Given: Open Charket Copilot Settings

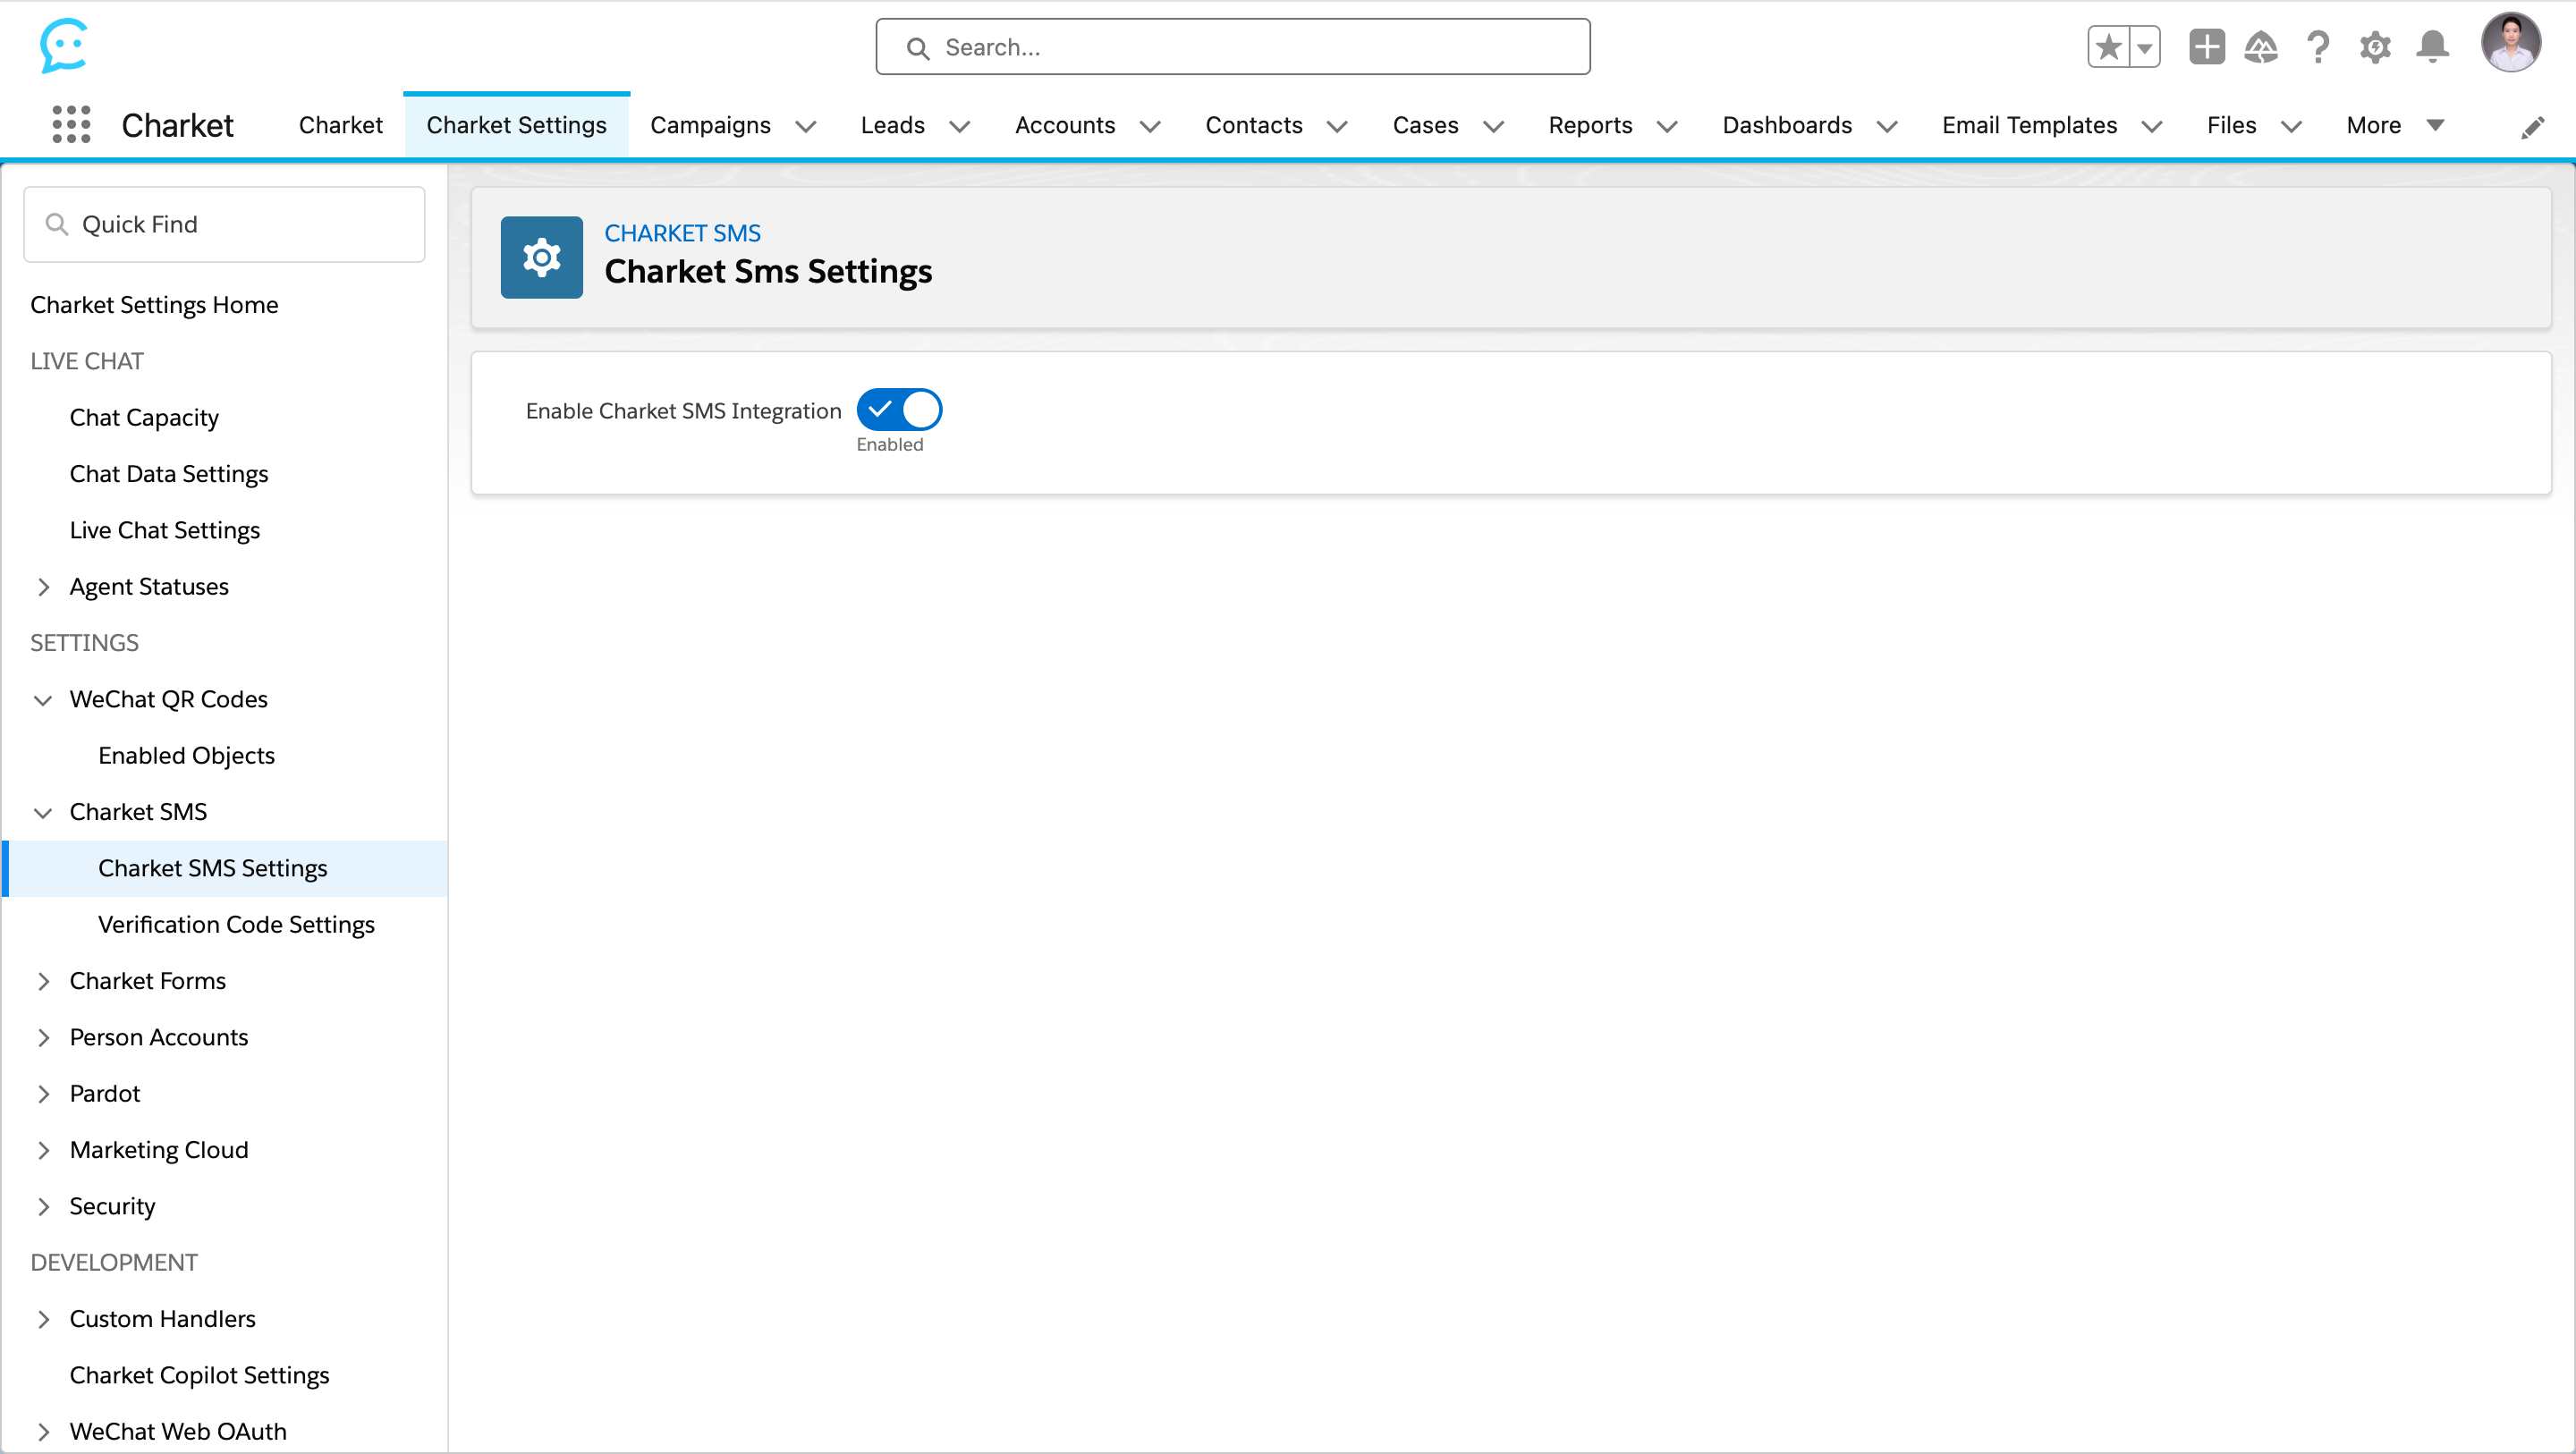Looking at the screenshot, I should [x=199, y=1375].
